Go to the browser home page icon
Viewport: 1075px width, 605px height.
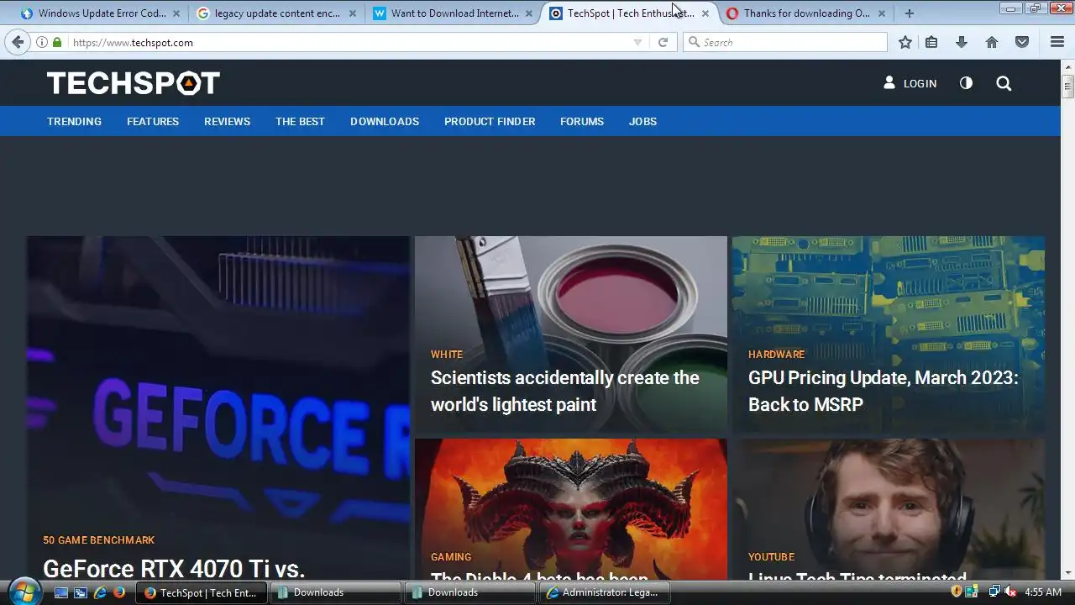tap(992, 42)
